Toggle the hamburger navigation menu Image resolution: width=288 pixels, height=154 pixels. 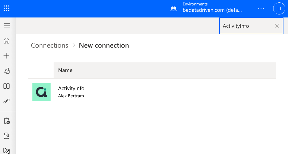[x=7, y=25]
